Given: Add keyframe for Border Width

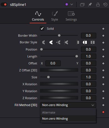Looking at the screenshot, I should (x=103, y=36).
